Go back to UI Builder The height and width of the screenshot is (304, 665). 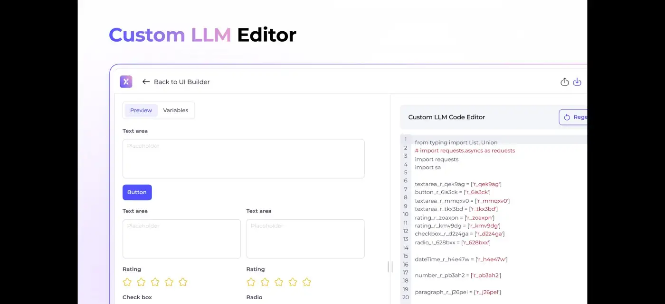pos(176,82)
